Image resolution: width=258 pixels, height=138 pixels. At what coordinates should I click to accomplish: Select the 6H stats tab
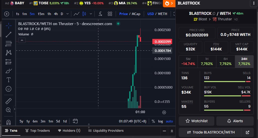tap(225, 61)
